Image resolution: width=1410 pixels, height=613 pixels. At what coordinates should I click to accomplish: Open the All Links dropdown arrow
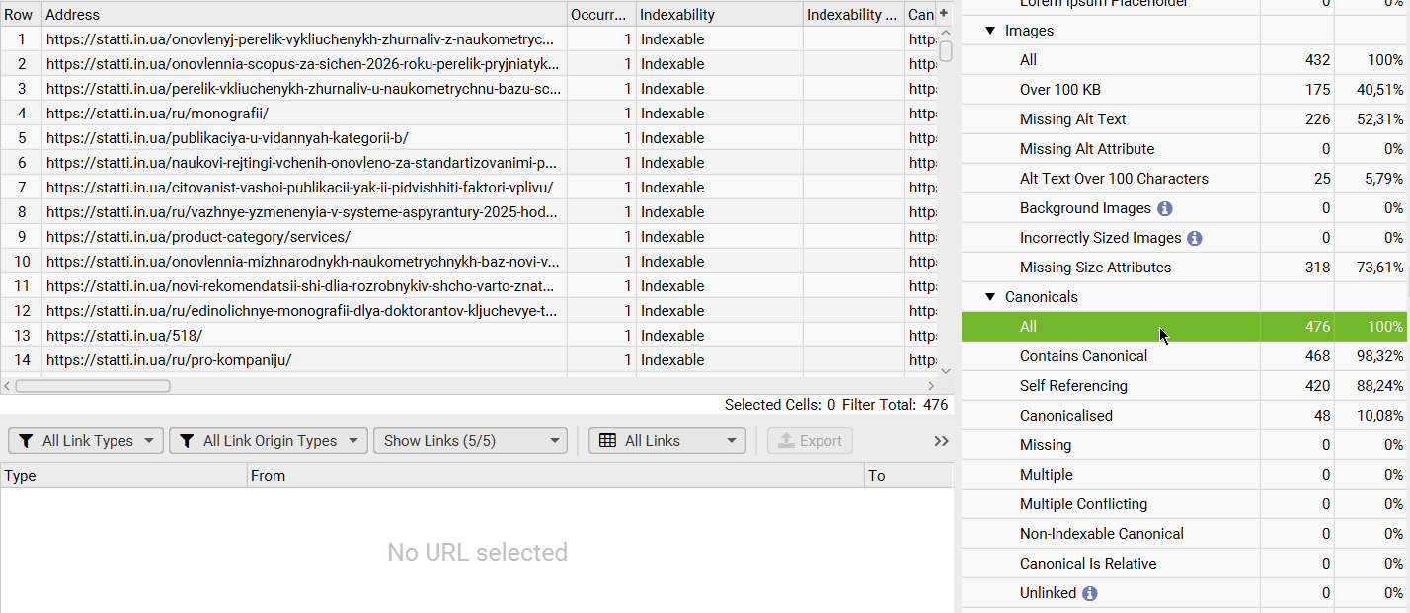732,441
